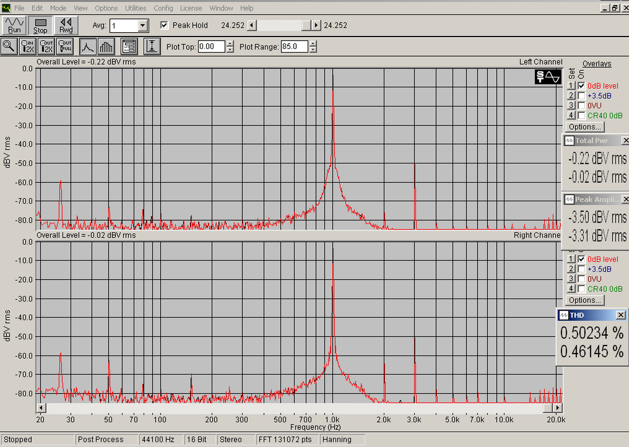The image size is (629, 447).
Task: Open the Help menu
Action: (247, 8)
